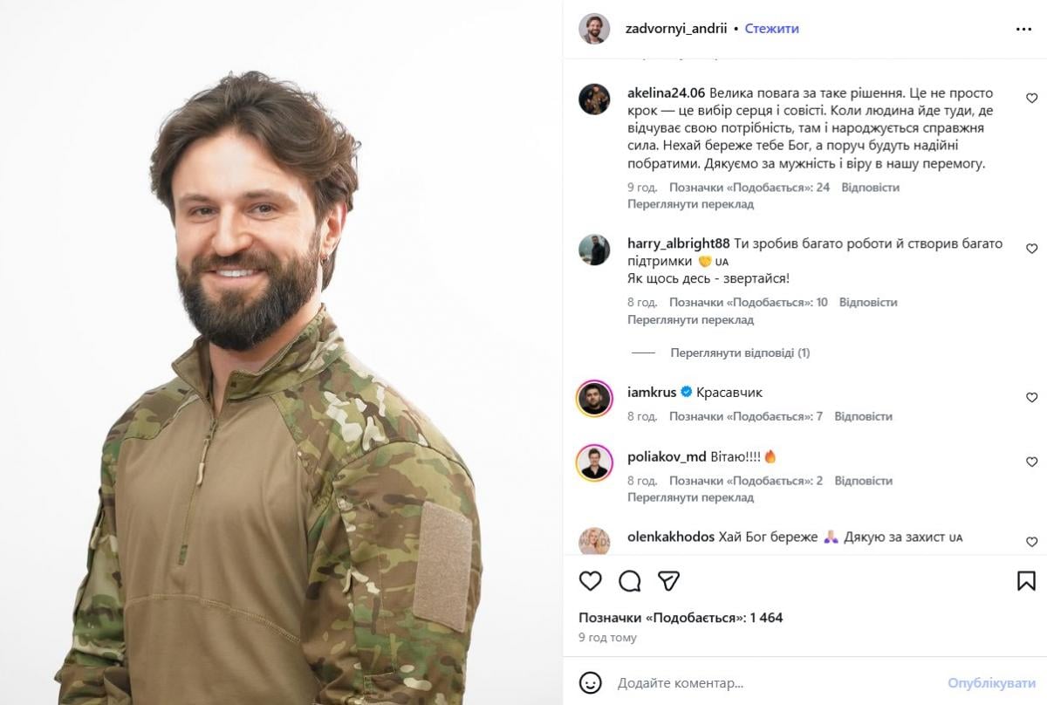The height and width of the screenshot is (705, 1047).
Task: Open the 1 464 likes list
Action: click(x=681, y=618)
